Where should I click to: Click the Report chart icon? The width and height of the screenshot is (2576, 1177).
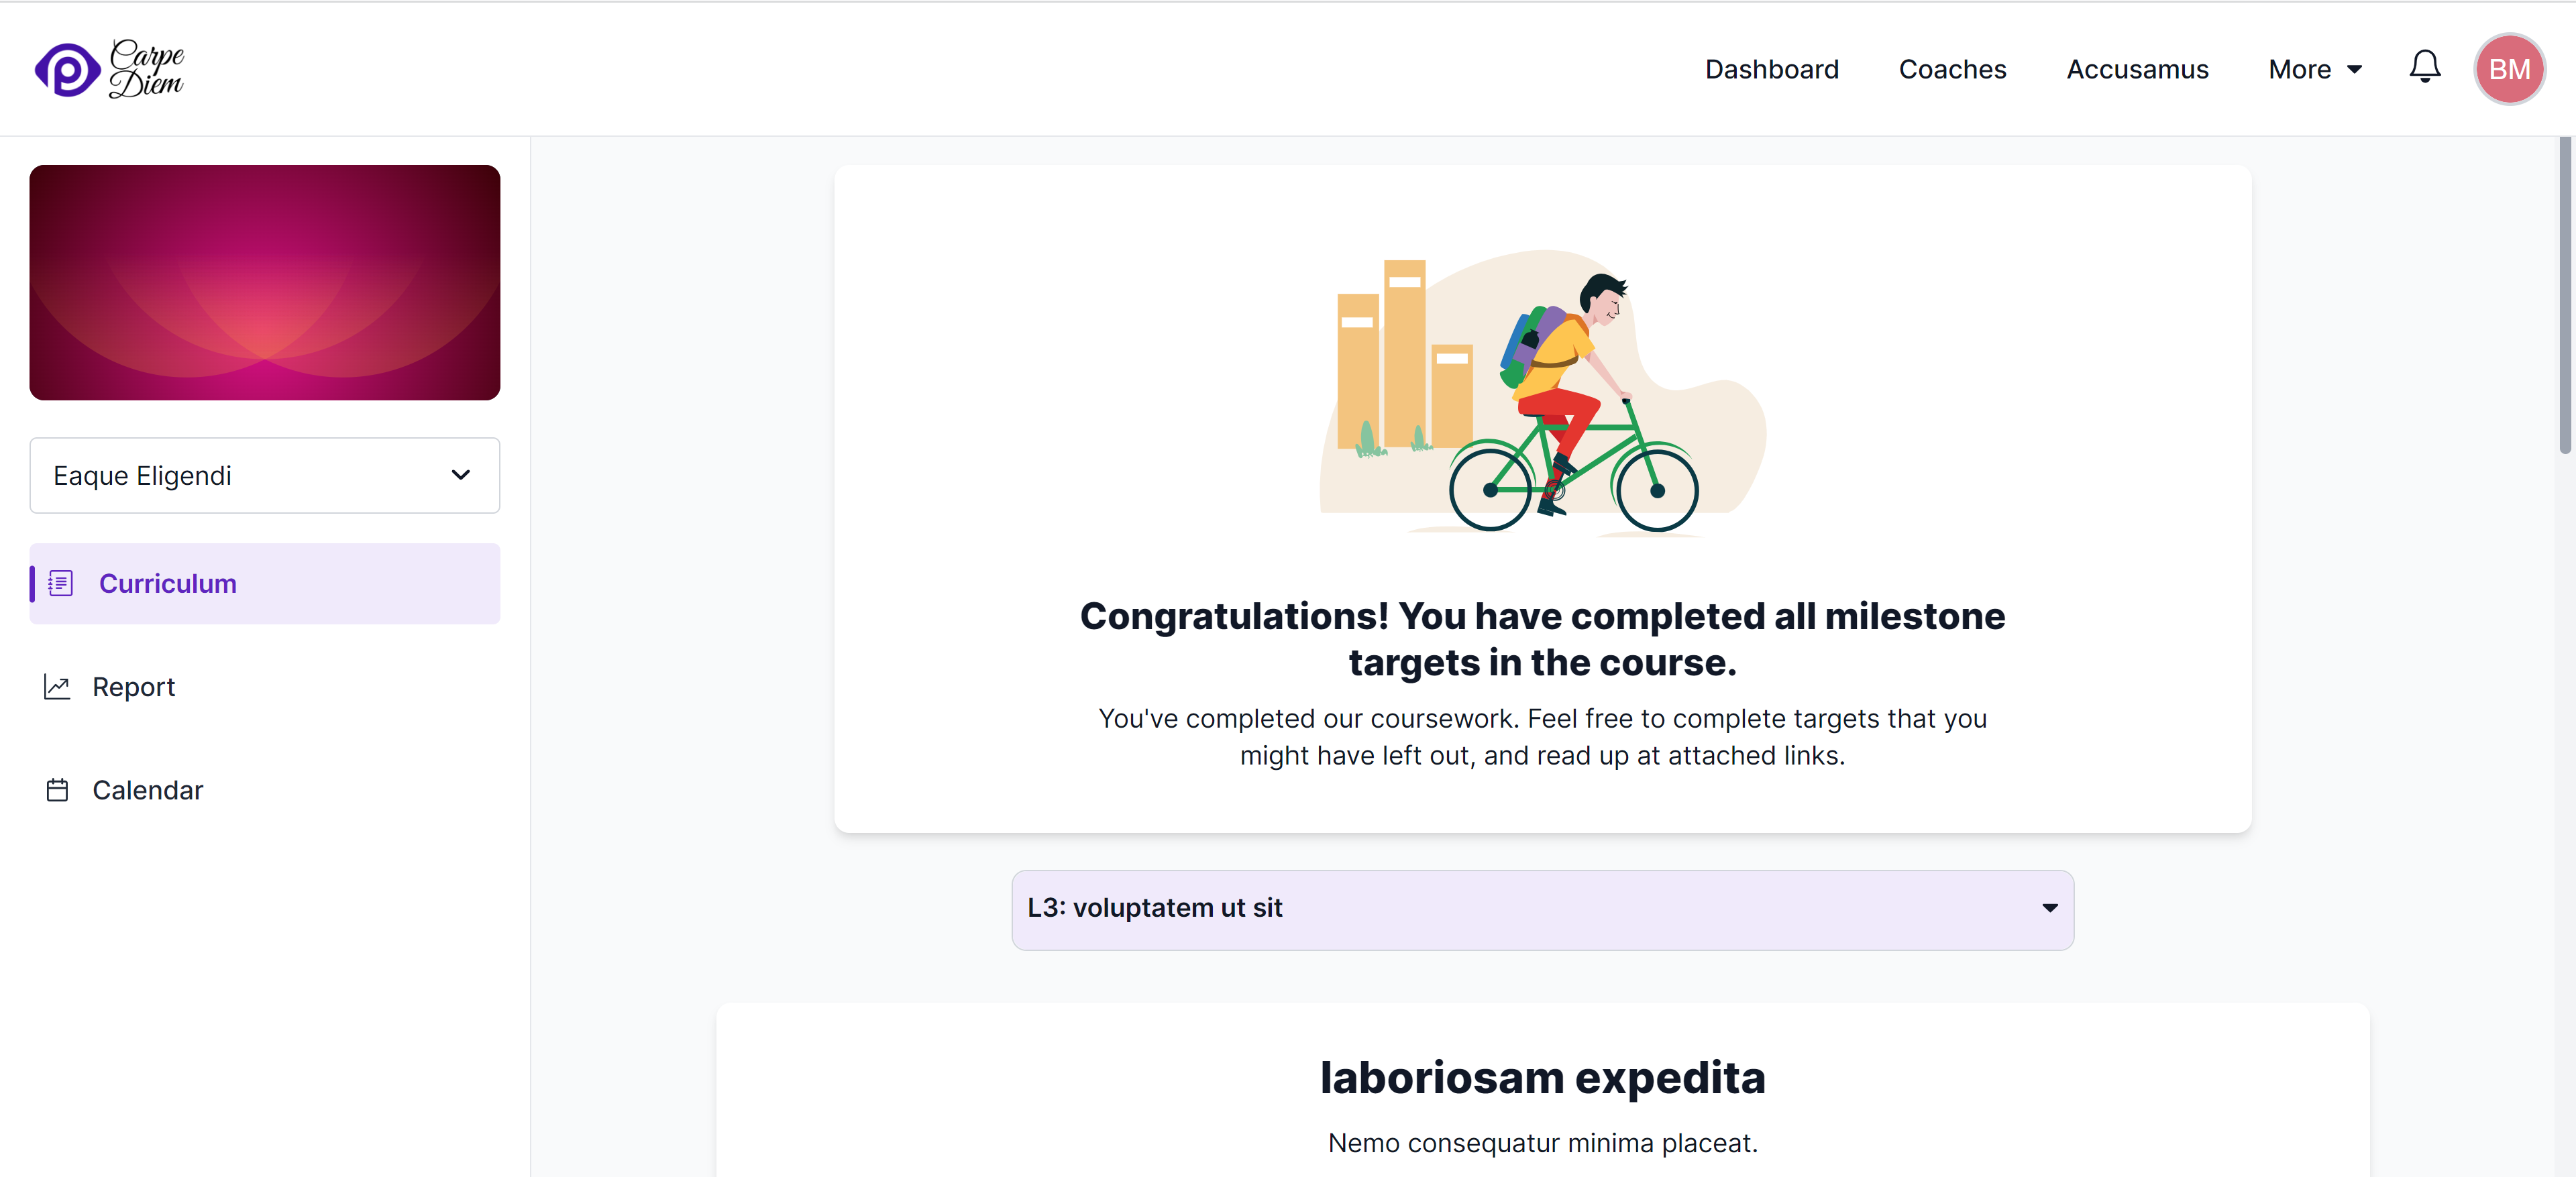(58, 687)
